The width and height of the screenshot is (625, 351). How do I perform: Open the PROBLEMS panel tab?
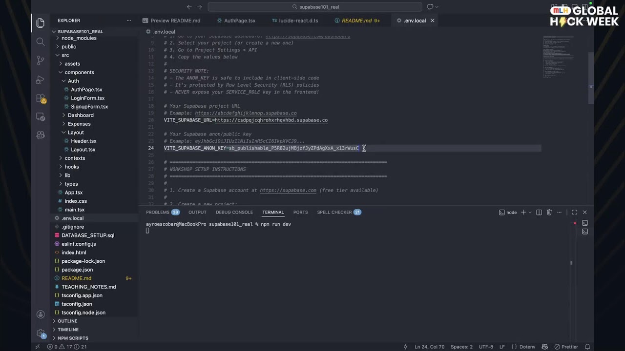[163, 212]
